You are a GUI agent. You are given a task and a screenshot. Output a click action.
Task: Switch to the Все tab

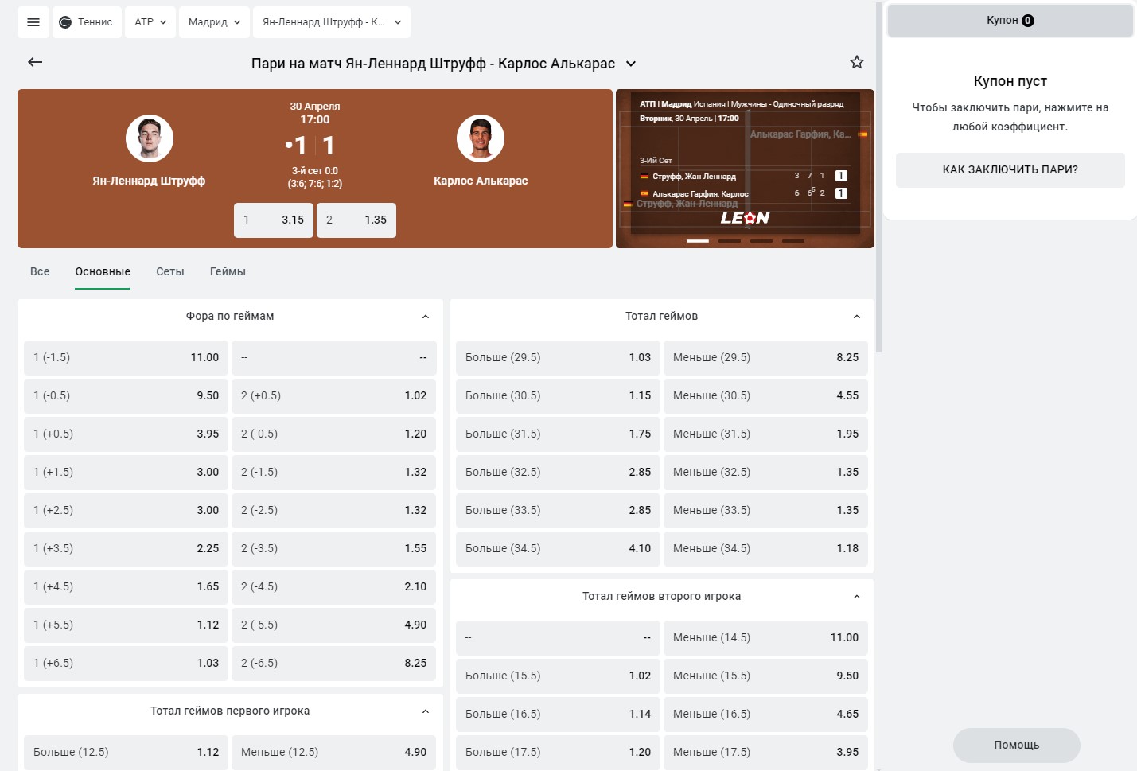point(40,271)
